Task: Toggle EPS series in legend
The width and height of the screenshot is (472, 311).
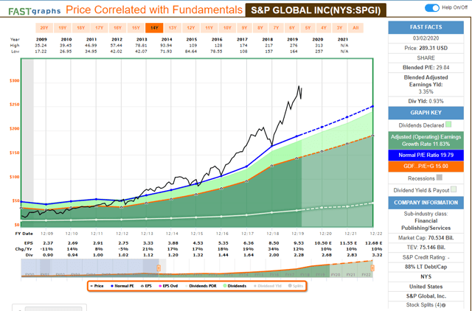Action: (x=146, y=286)
